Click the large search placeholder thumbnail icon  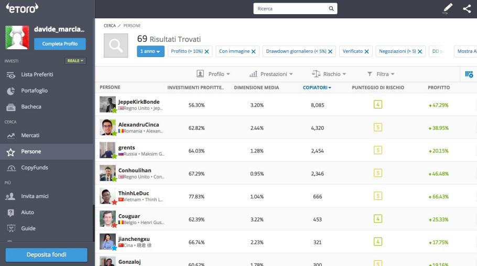(x=116, y=46)
